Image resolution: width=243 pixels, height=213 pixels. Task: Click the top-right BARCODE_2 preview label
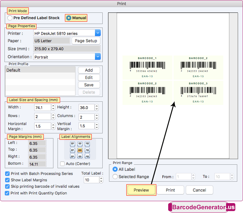[198, 67]
